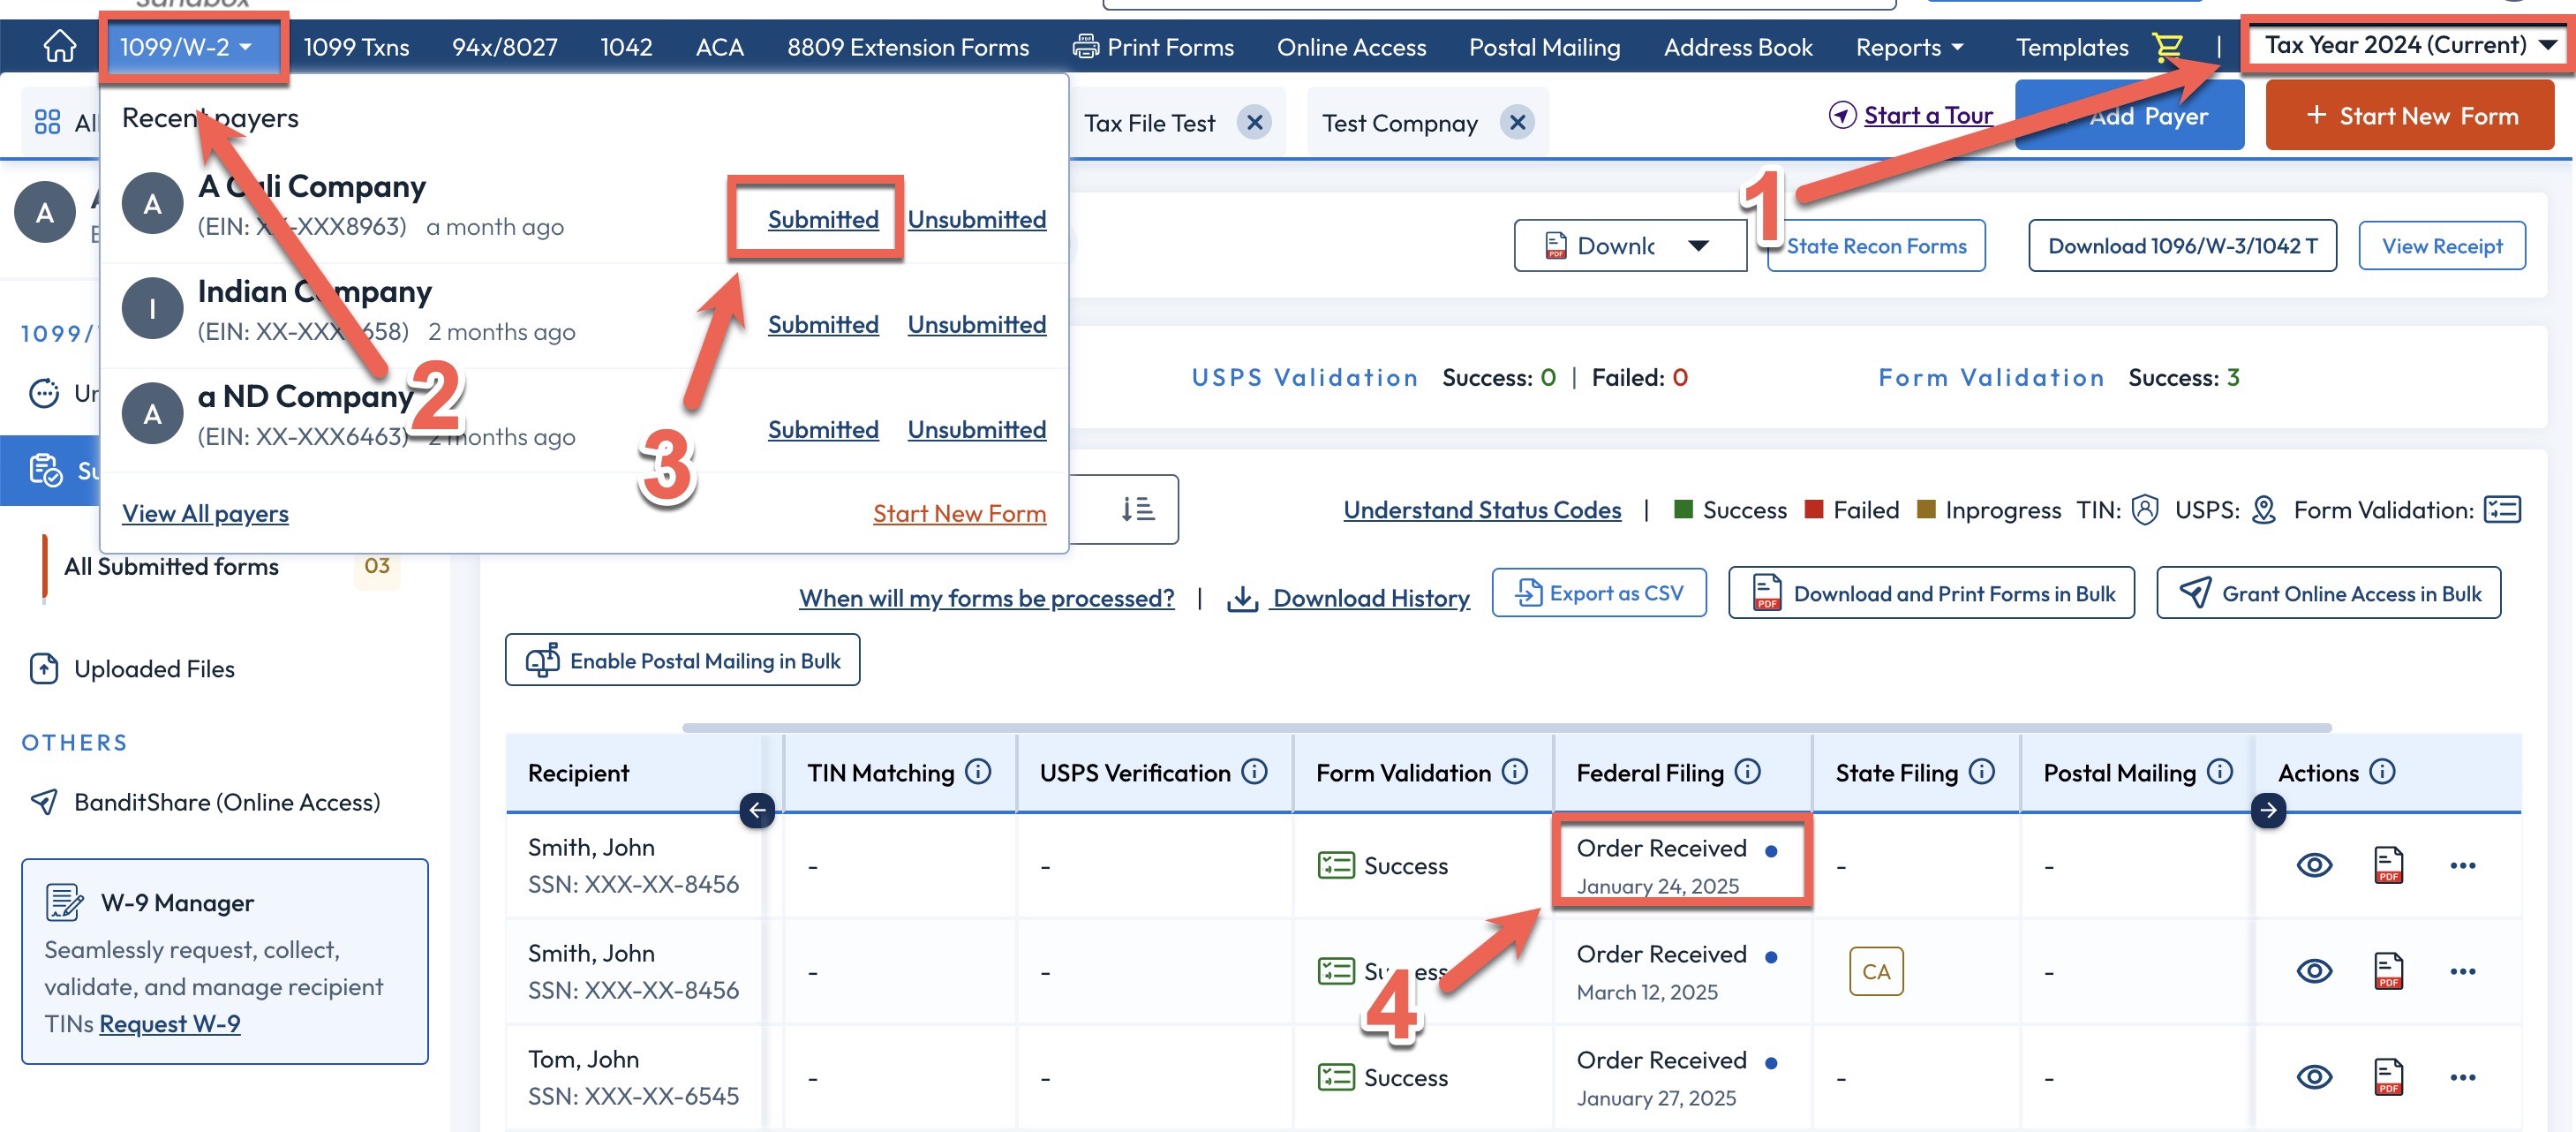Open the 94x/8027 menu
The width and height of the screenshot is (2576, 1132).
click(x=504, y=47)
